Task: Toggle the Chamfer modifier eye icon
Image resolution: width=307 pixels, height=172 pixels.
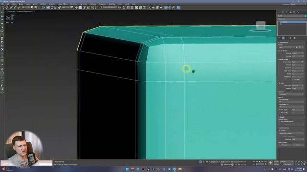Action: 279,22
